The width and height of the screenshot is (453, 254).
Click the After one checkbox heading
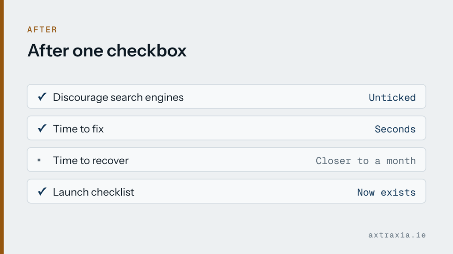107,51
